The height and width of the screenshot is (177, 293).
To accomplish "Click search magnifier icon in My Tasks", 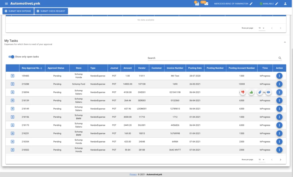I will pos(280,58).
